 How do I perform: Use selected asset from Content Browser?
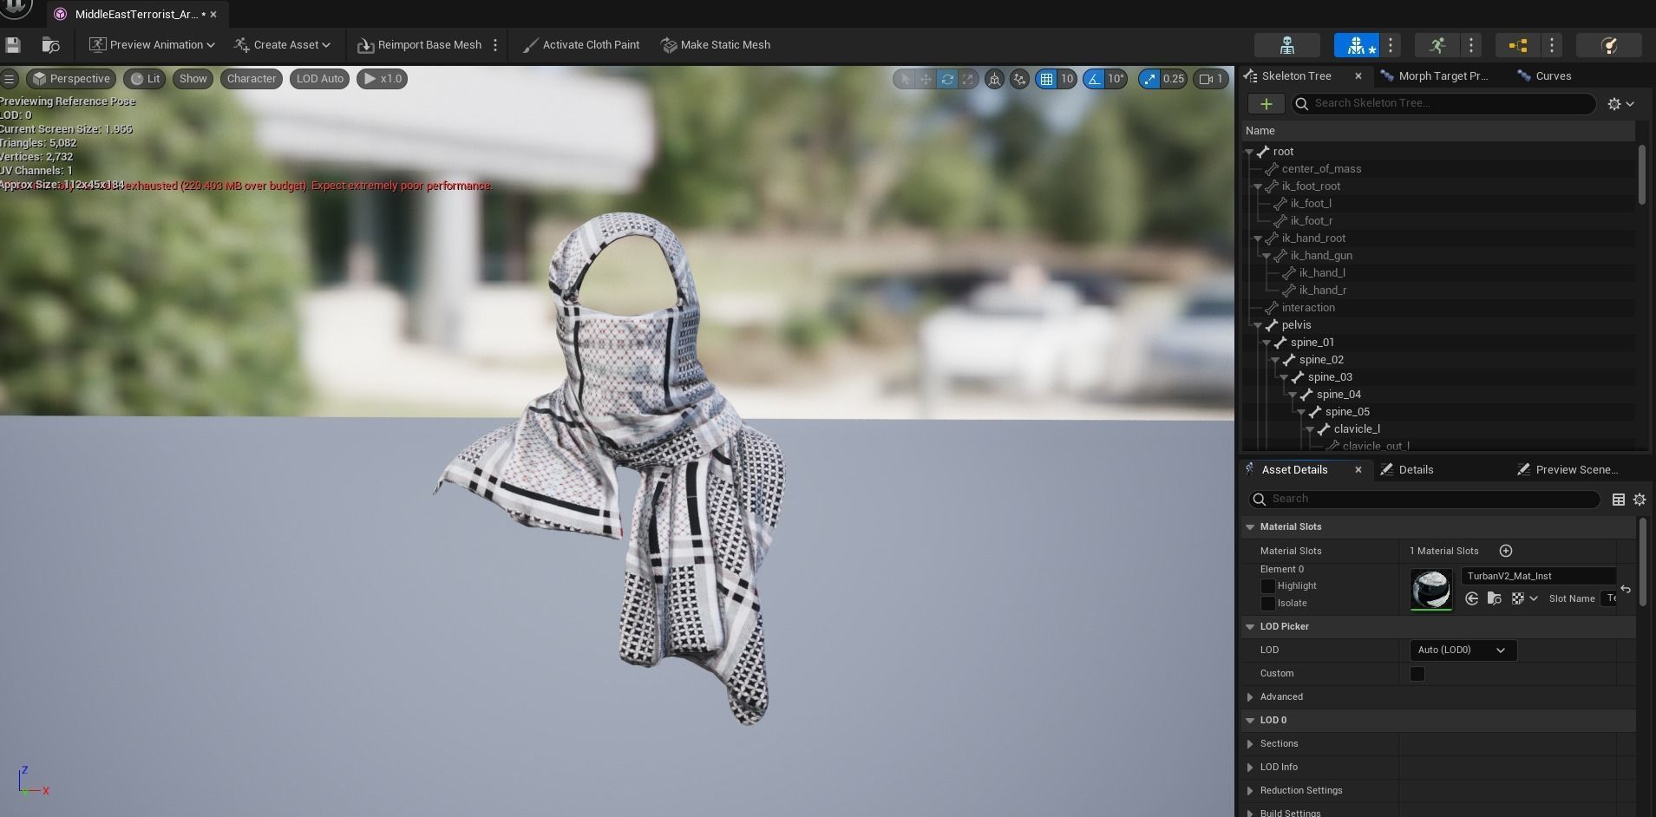1471,598
